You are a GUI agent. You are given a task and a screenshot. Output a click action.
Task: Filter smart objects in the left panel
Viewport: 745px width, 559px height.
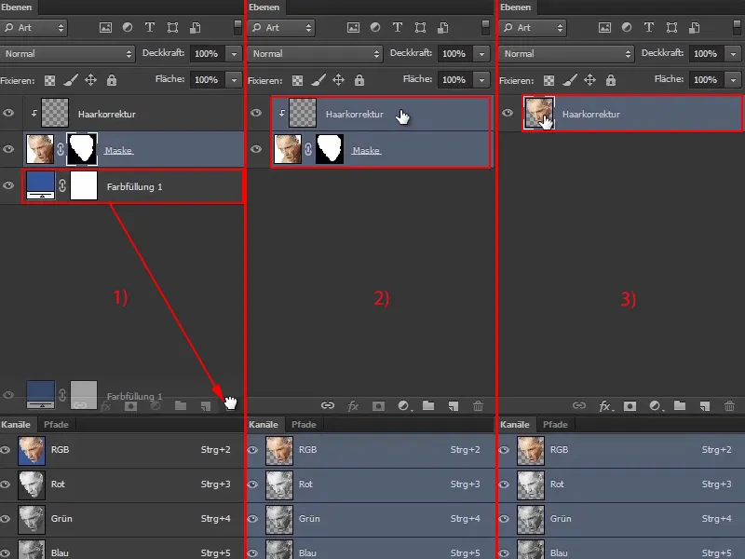coord(195,28)
